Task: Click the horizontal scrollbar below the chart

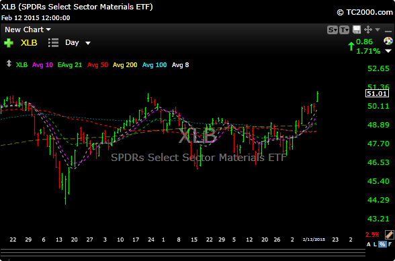Action: click(x=183, y=253)
